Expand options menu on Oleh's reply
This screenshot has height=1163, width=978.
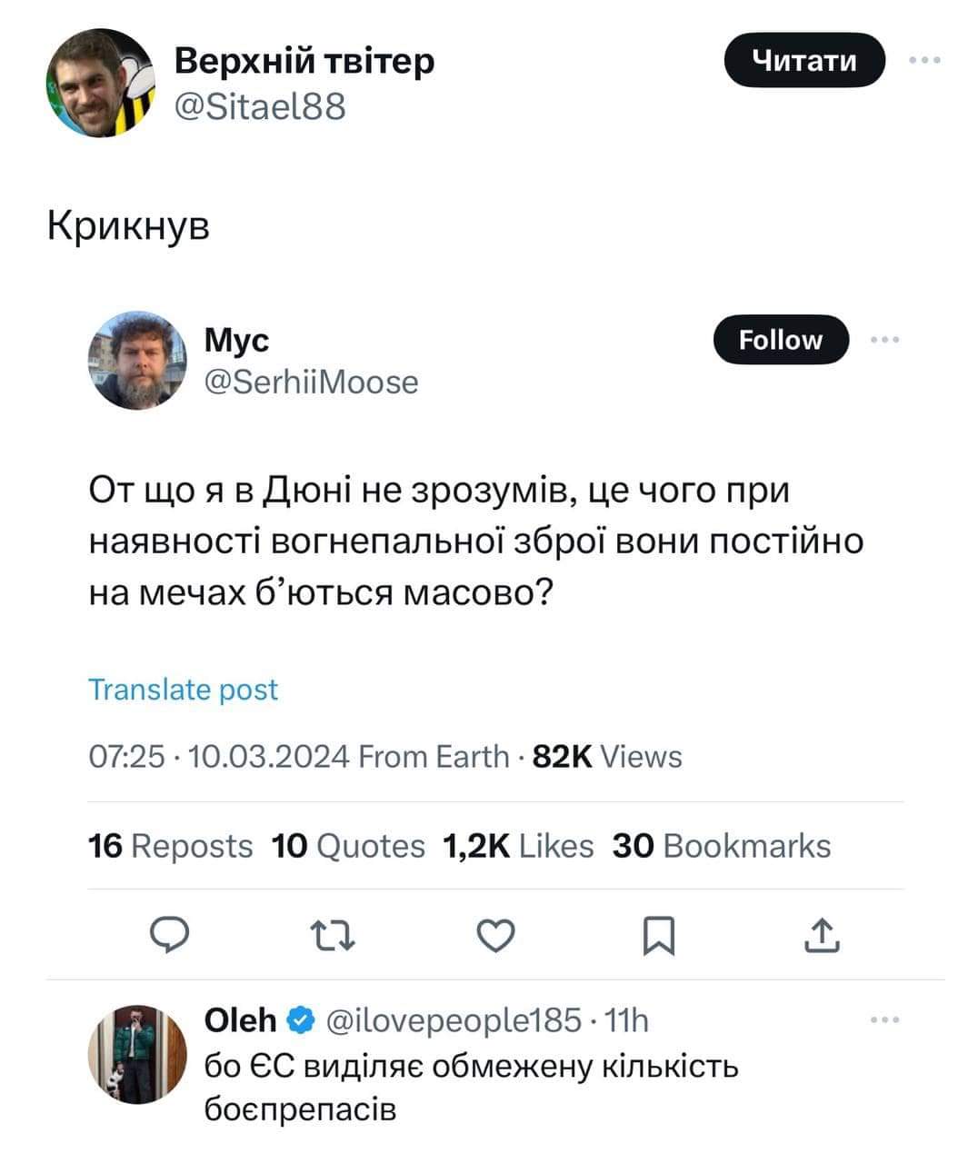(x=884, y=1020)
